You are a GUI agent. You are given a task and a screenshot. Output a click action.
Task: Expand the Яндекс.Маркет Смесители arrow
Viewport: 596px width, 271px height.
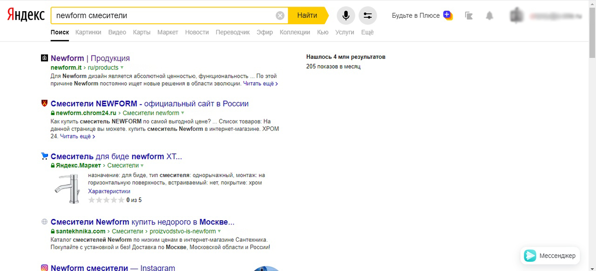point(142,166)
